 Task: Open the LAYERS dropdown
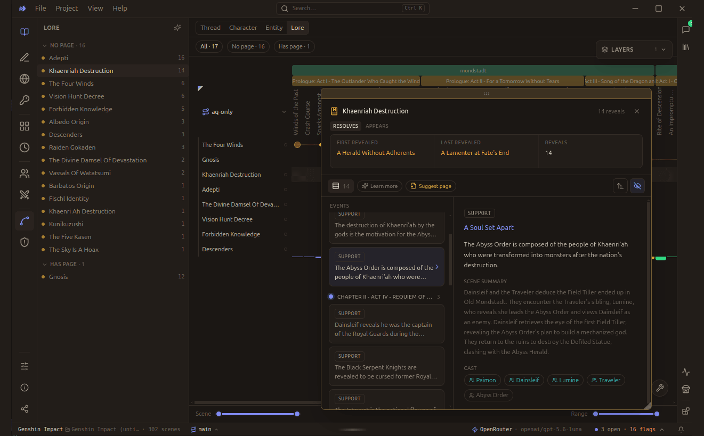[x=634, y=50]
